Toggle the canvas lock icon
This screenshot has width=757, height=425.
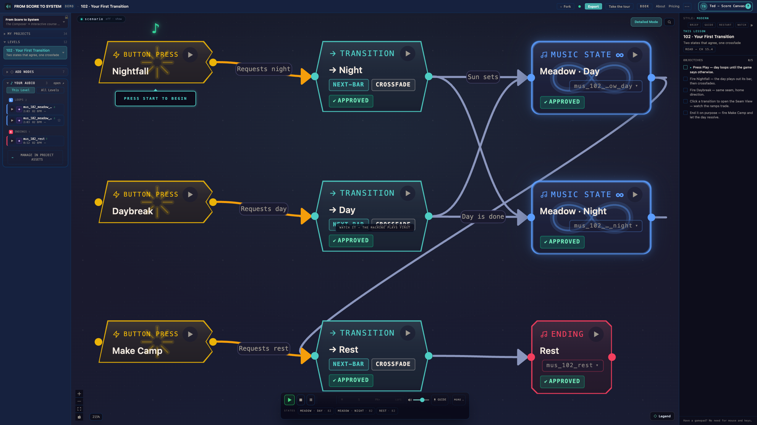pos(79,417)
